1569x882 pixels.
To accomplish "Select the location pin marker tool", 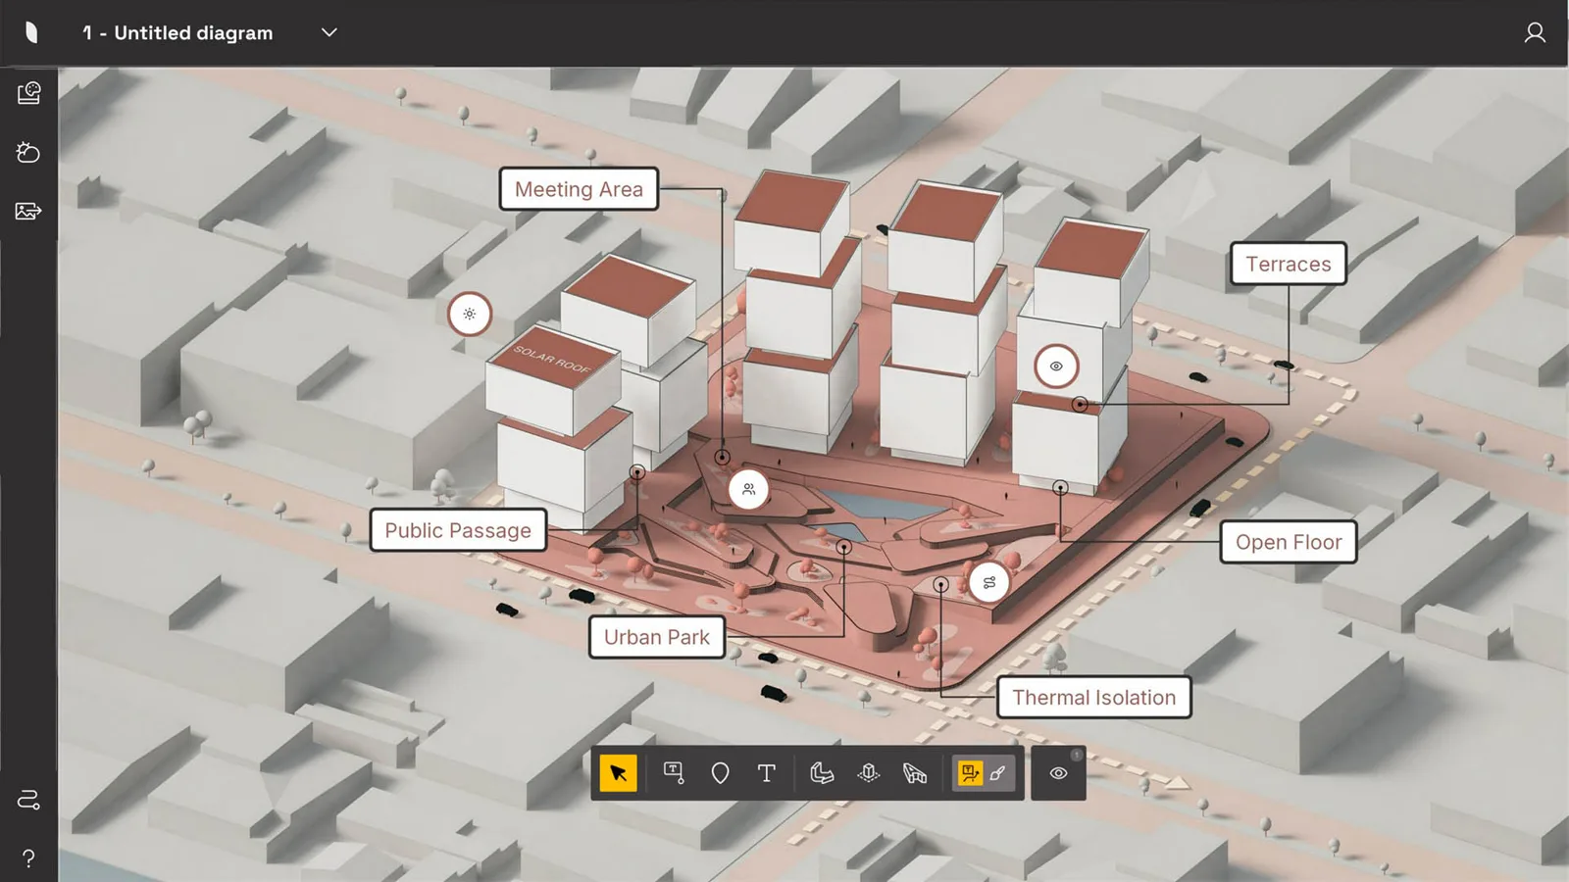I will (x=720, y=773).
